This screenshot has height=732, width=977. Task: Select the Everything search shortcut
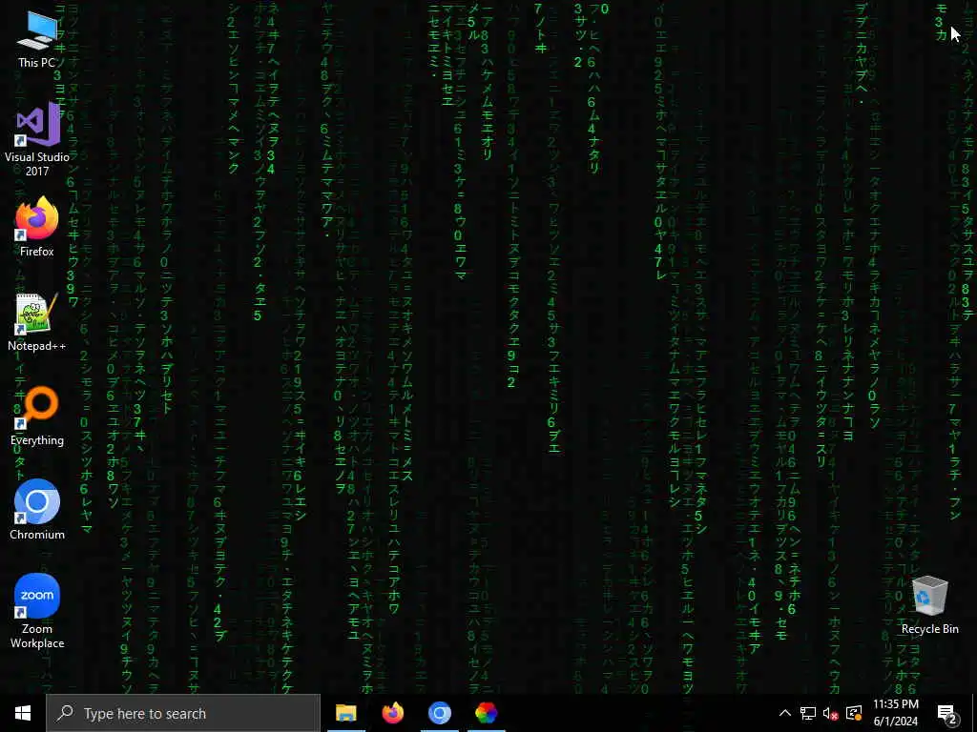(37, 416)
